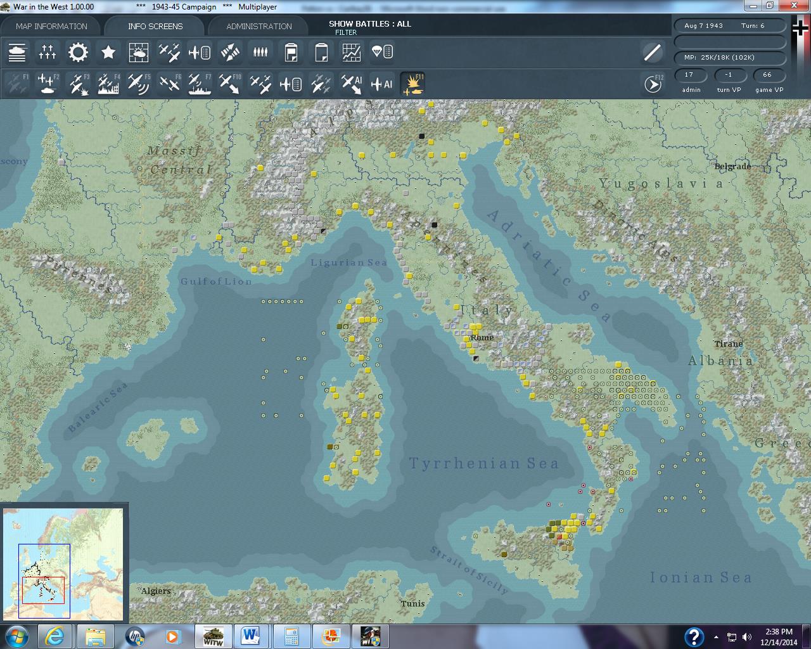Click the Aug 7 1943 date field
This screenshot has width=811, height=649.
click(730, 26)
